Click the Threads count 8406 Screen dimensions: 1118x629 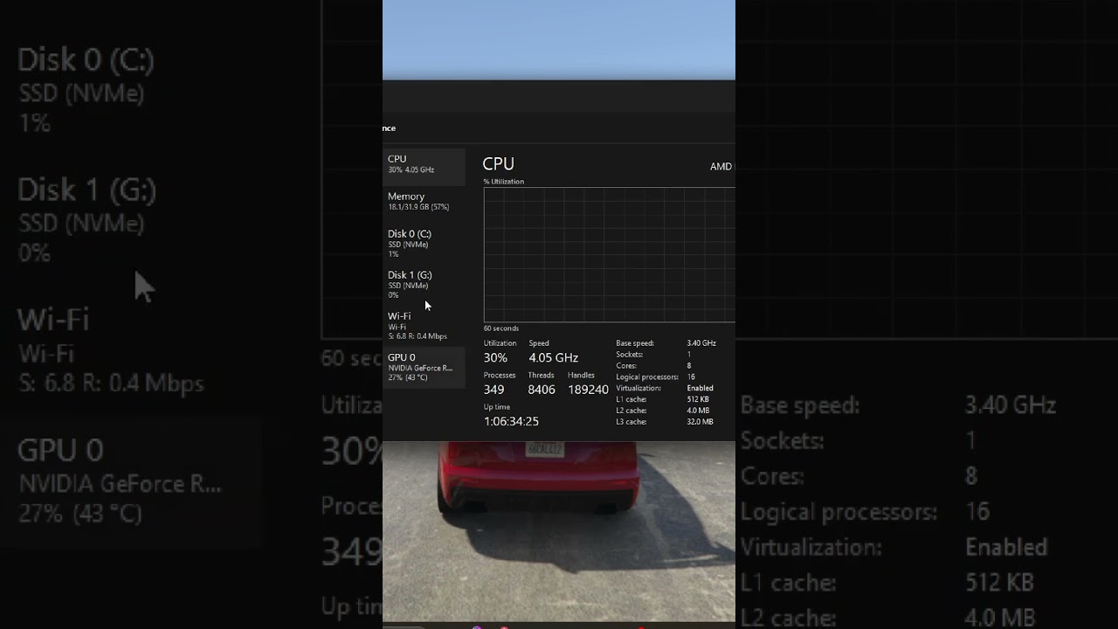click(542, 390)
